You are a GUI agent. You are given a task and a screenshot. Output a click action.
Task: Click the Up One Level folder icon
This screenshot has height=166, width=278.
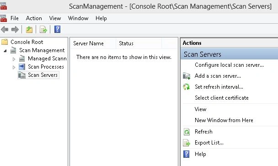29,29
